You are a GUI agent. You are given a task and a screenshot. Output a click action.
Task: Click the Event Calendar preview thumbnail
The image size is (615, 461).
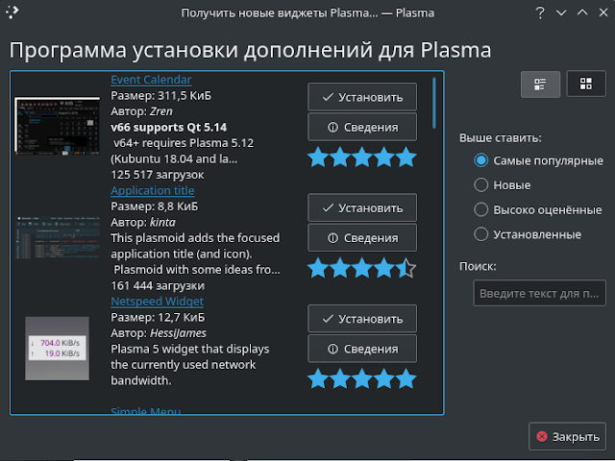click(57, 126)
